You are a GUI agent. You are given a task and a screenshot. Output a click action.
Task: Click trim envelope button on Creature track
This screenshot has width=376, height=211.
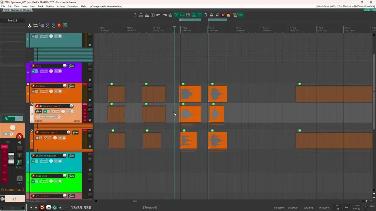pyautogui.click(x=44, y=91)
